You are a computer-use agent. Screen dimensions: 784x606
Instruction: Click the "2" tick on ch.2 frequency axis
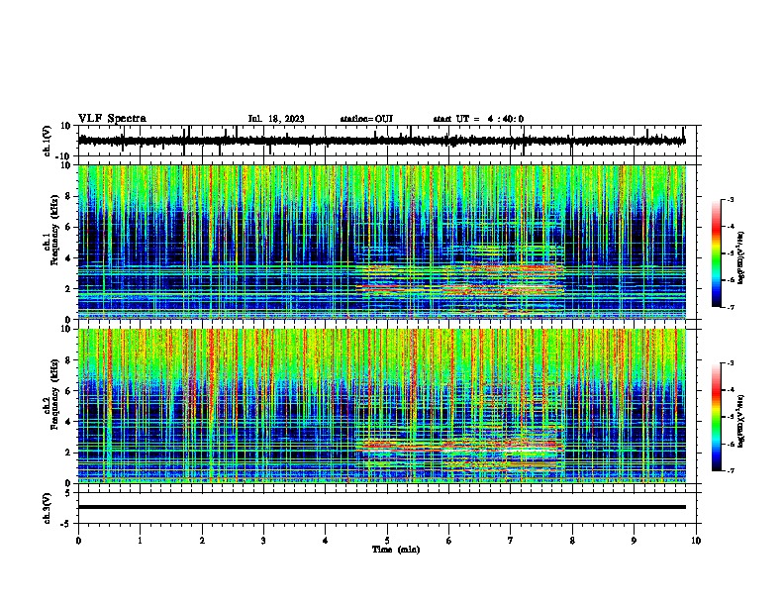(x=69, y=453)
